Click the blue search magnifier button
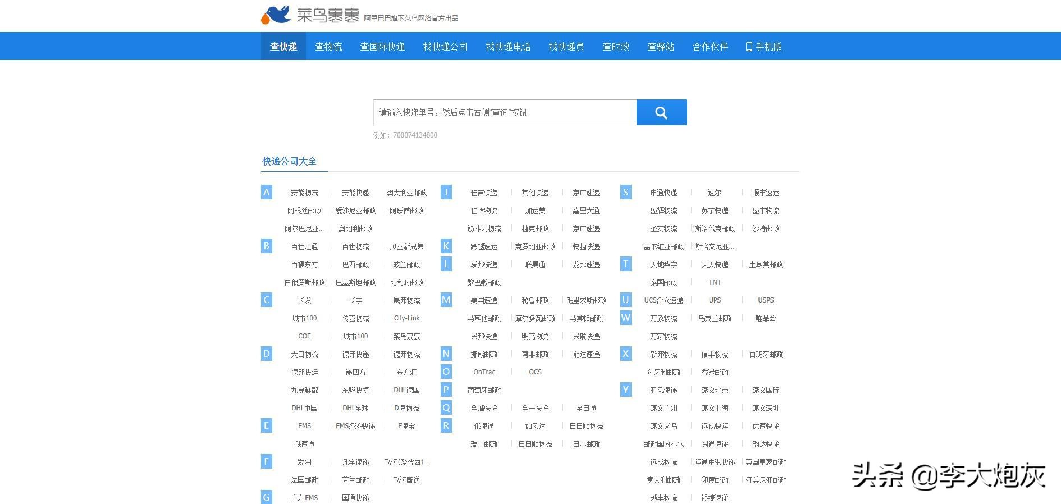Viewport: 1061px width, 504px height. click(x=661, y=112)
